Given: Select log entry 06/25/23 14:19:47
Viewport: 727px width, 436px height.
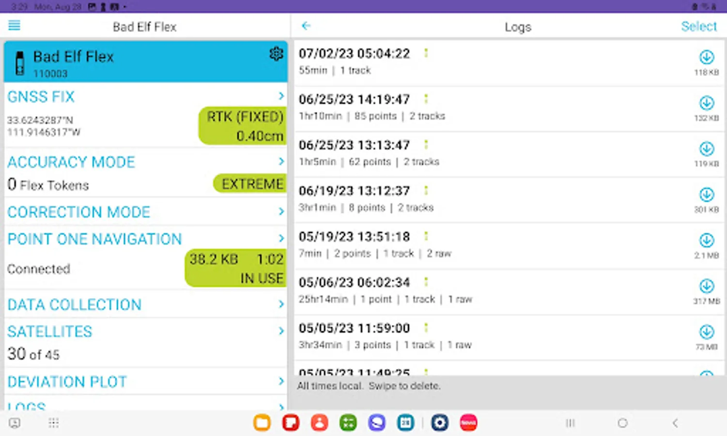Looking at the screenshot, I should 509,109.
